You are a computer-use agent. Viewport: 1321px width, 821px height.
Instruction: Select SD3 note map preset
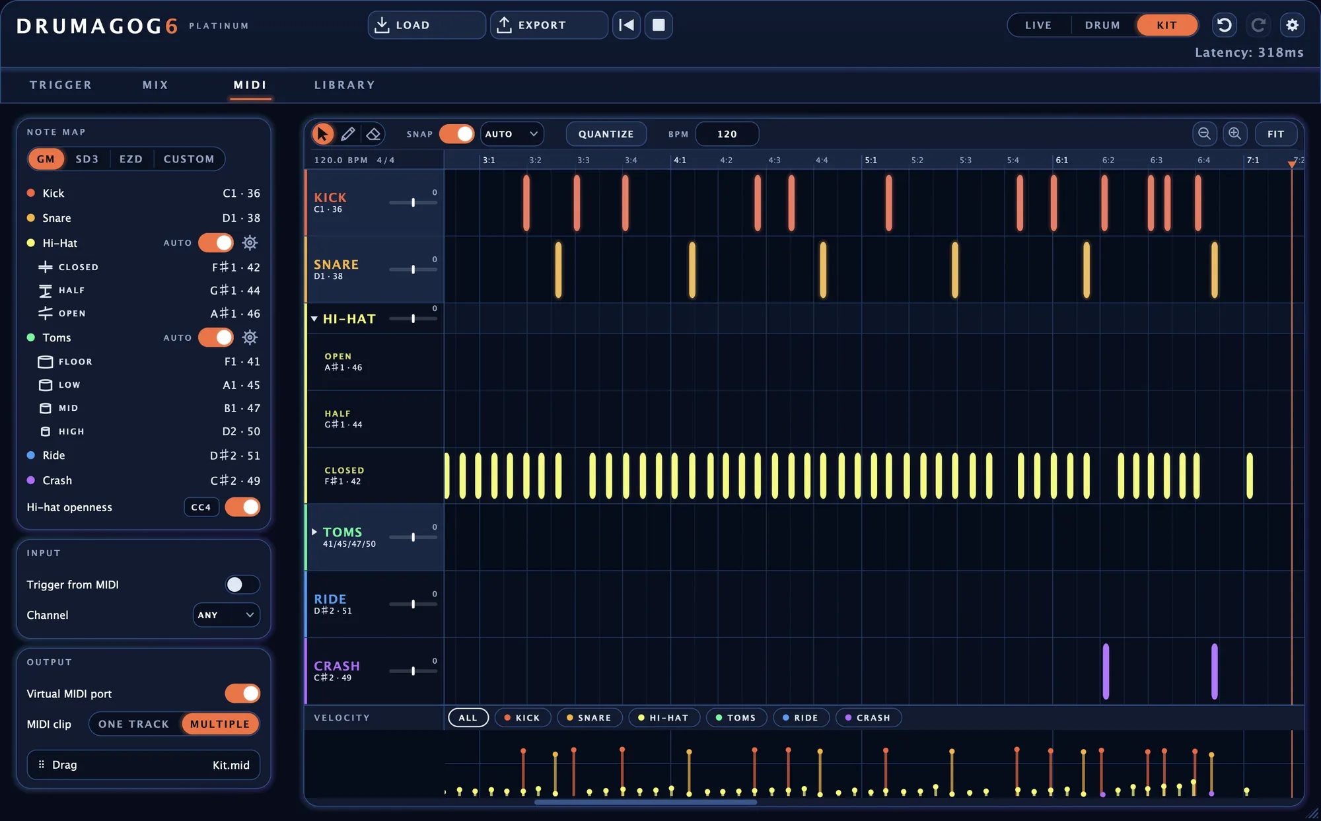point(87,159)
